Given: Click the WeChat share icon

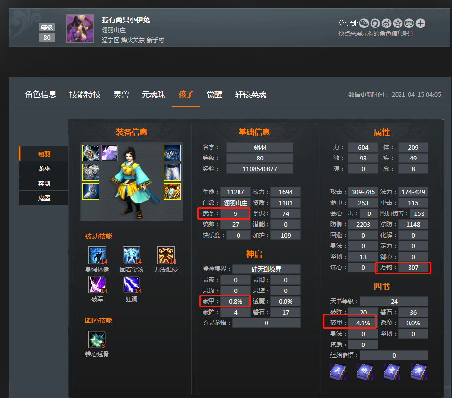Looking at the screenshot, I should click(x=364, y=24).
